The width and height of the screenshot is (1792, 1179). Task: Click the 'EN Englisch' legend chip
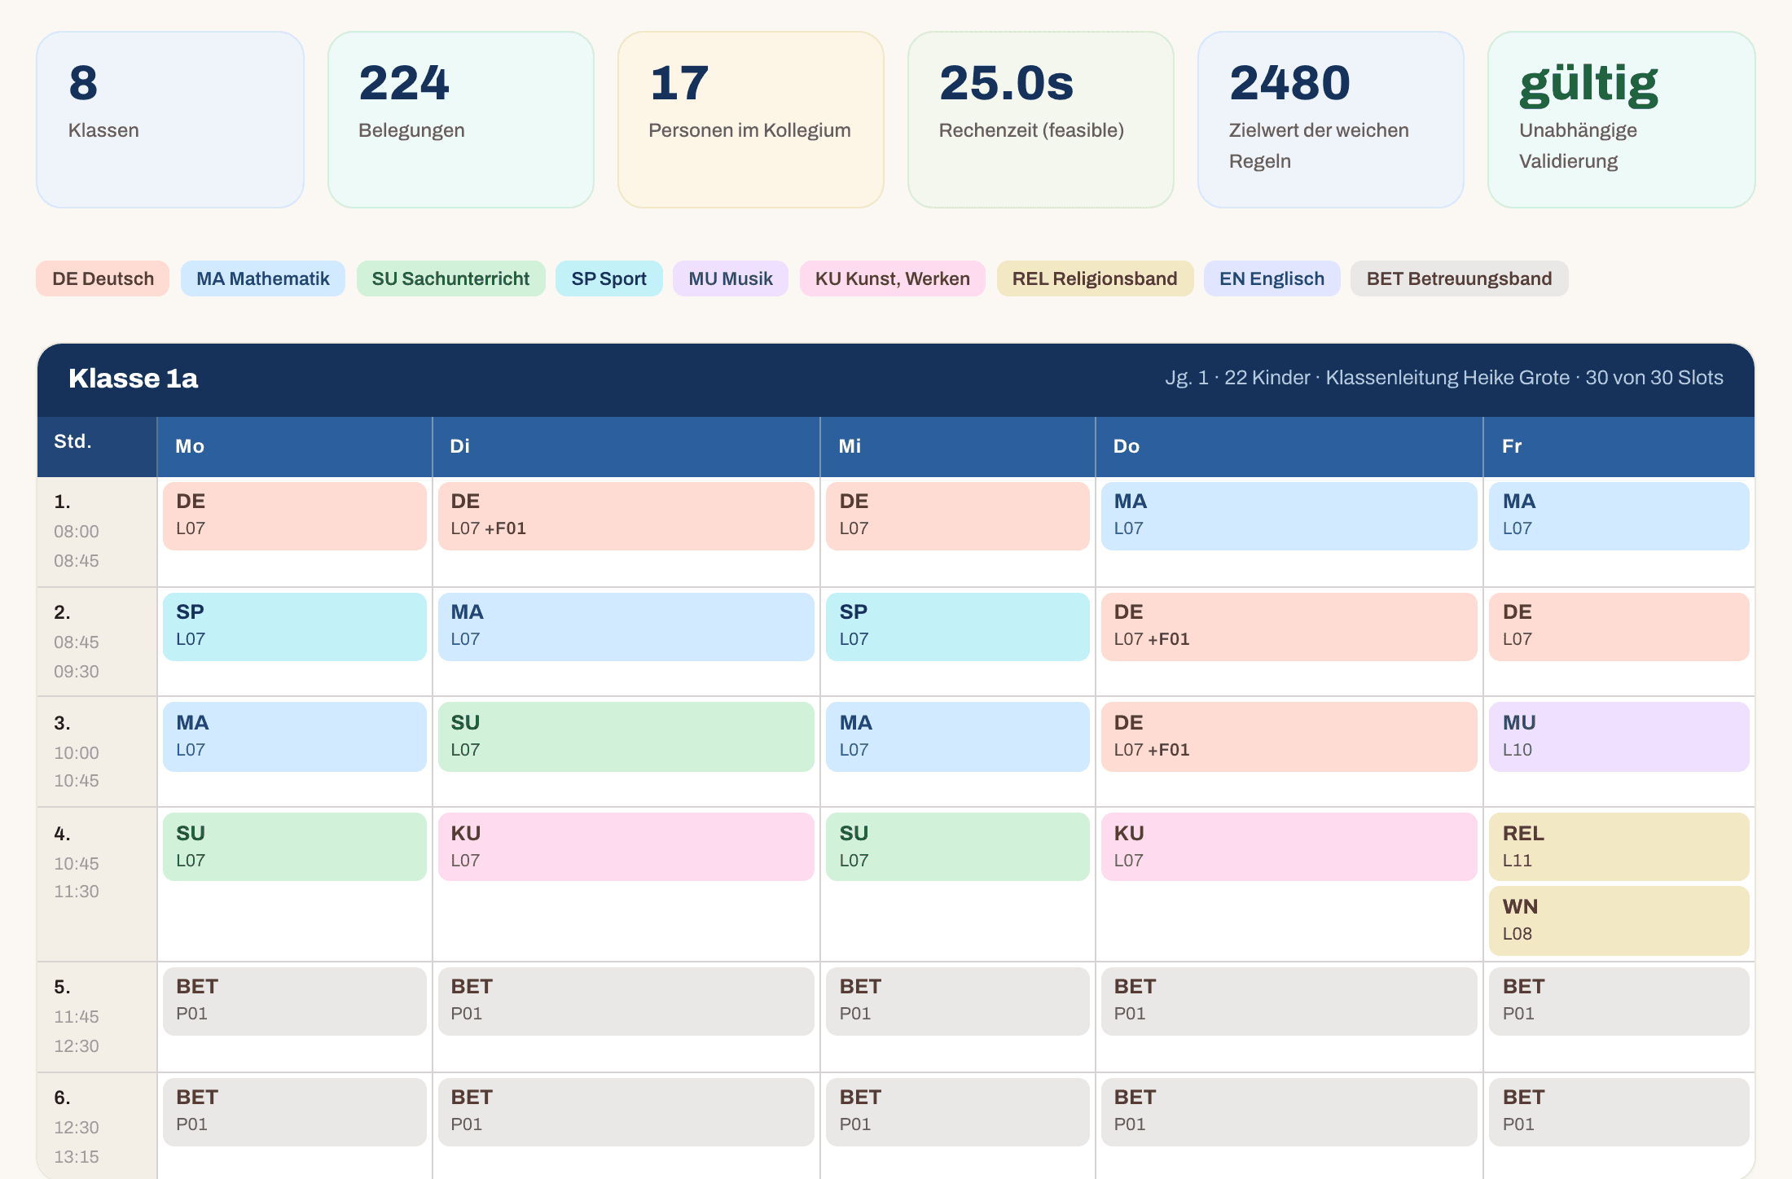click(1272, 278)
